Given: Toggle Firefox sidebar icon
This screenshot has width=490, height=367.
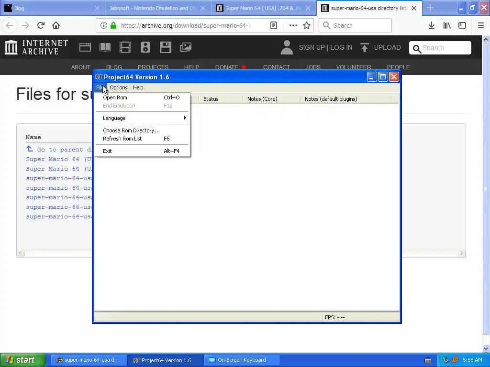Looking at the screenshot, I should click(x=462, y=25).
